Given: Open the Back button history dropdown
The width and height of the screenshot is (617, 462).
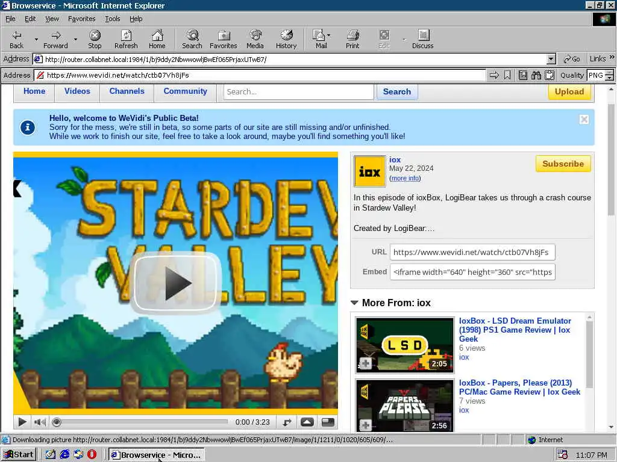Looking at the screenshot, I should [36, 39].
